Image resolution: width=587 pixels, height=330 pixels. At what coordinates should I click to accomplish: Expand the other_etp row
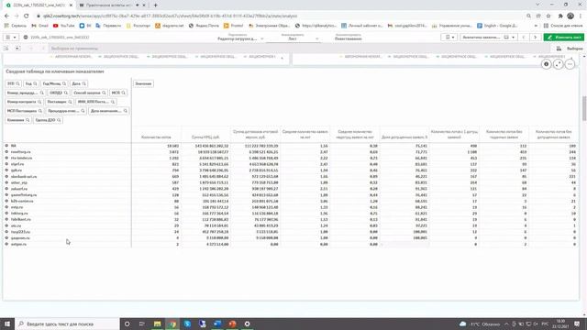[6, 182]
